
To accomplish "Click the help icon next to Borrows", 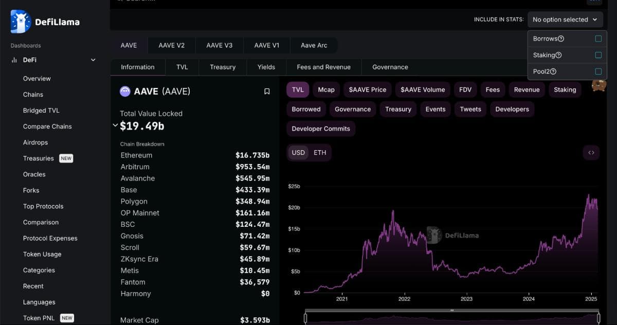I will [x=560, y=38].
